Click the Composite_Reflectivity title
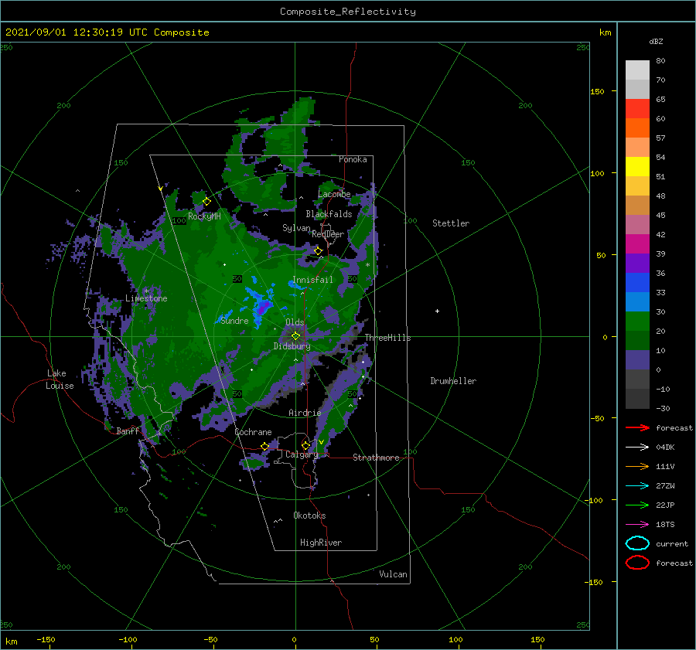Viewport: 696px width, 650px height. 348,12
